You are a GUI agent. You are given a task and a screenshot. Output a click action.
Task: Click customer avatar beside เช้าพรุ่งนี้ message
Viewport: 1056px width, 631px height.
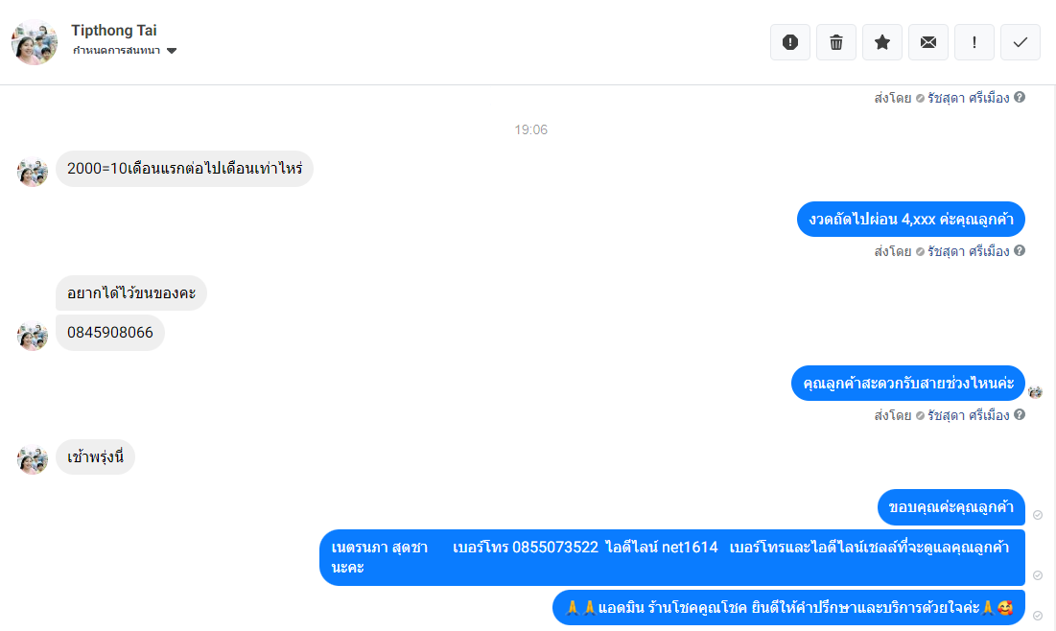(x=33, y=459)
